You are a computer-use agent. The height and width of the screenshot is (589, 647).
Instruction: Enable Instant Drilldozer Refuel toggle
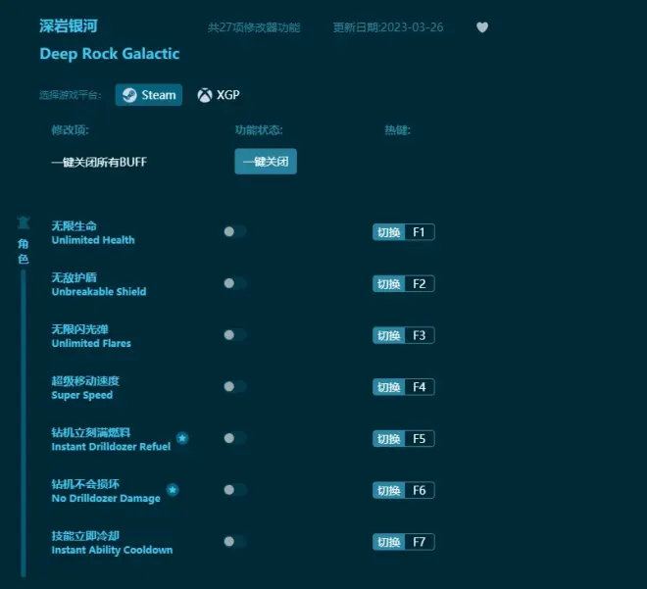(234, 438)
